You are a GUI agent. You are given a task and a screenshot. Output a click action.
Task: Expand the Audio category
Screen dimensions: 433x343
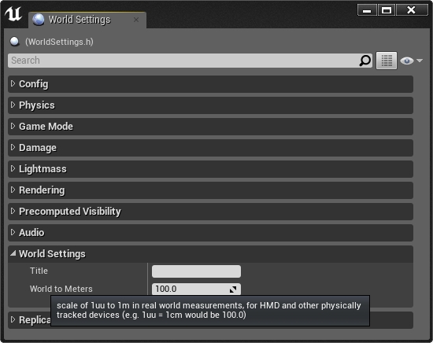pos(210,233)
